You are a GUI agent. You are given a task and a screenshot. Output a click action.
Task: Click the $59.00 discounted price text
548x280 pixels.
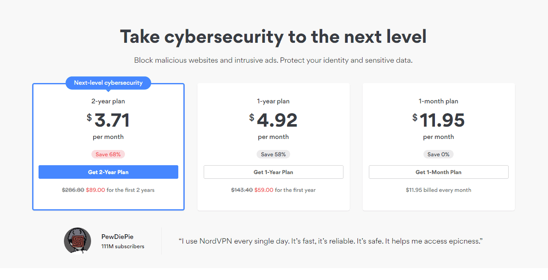tap(264, 190)
